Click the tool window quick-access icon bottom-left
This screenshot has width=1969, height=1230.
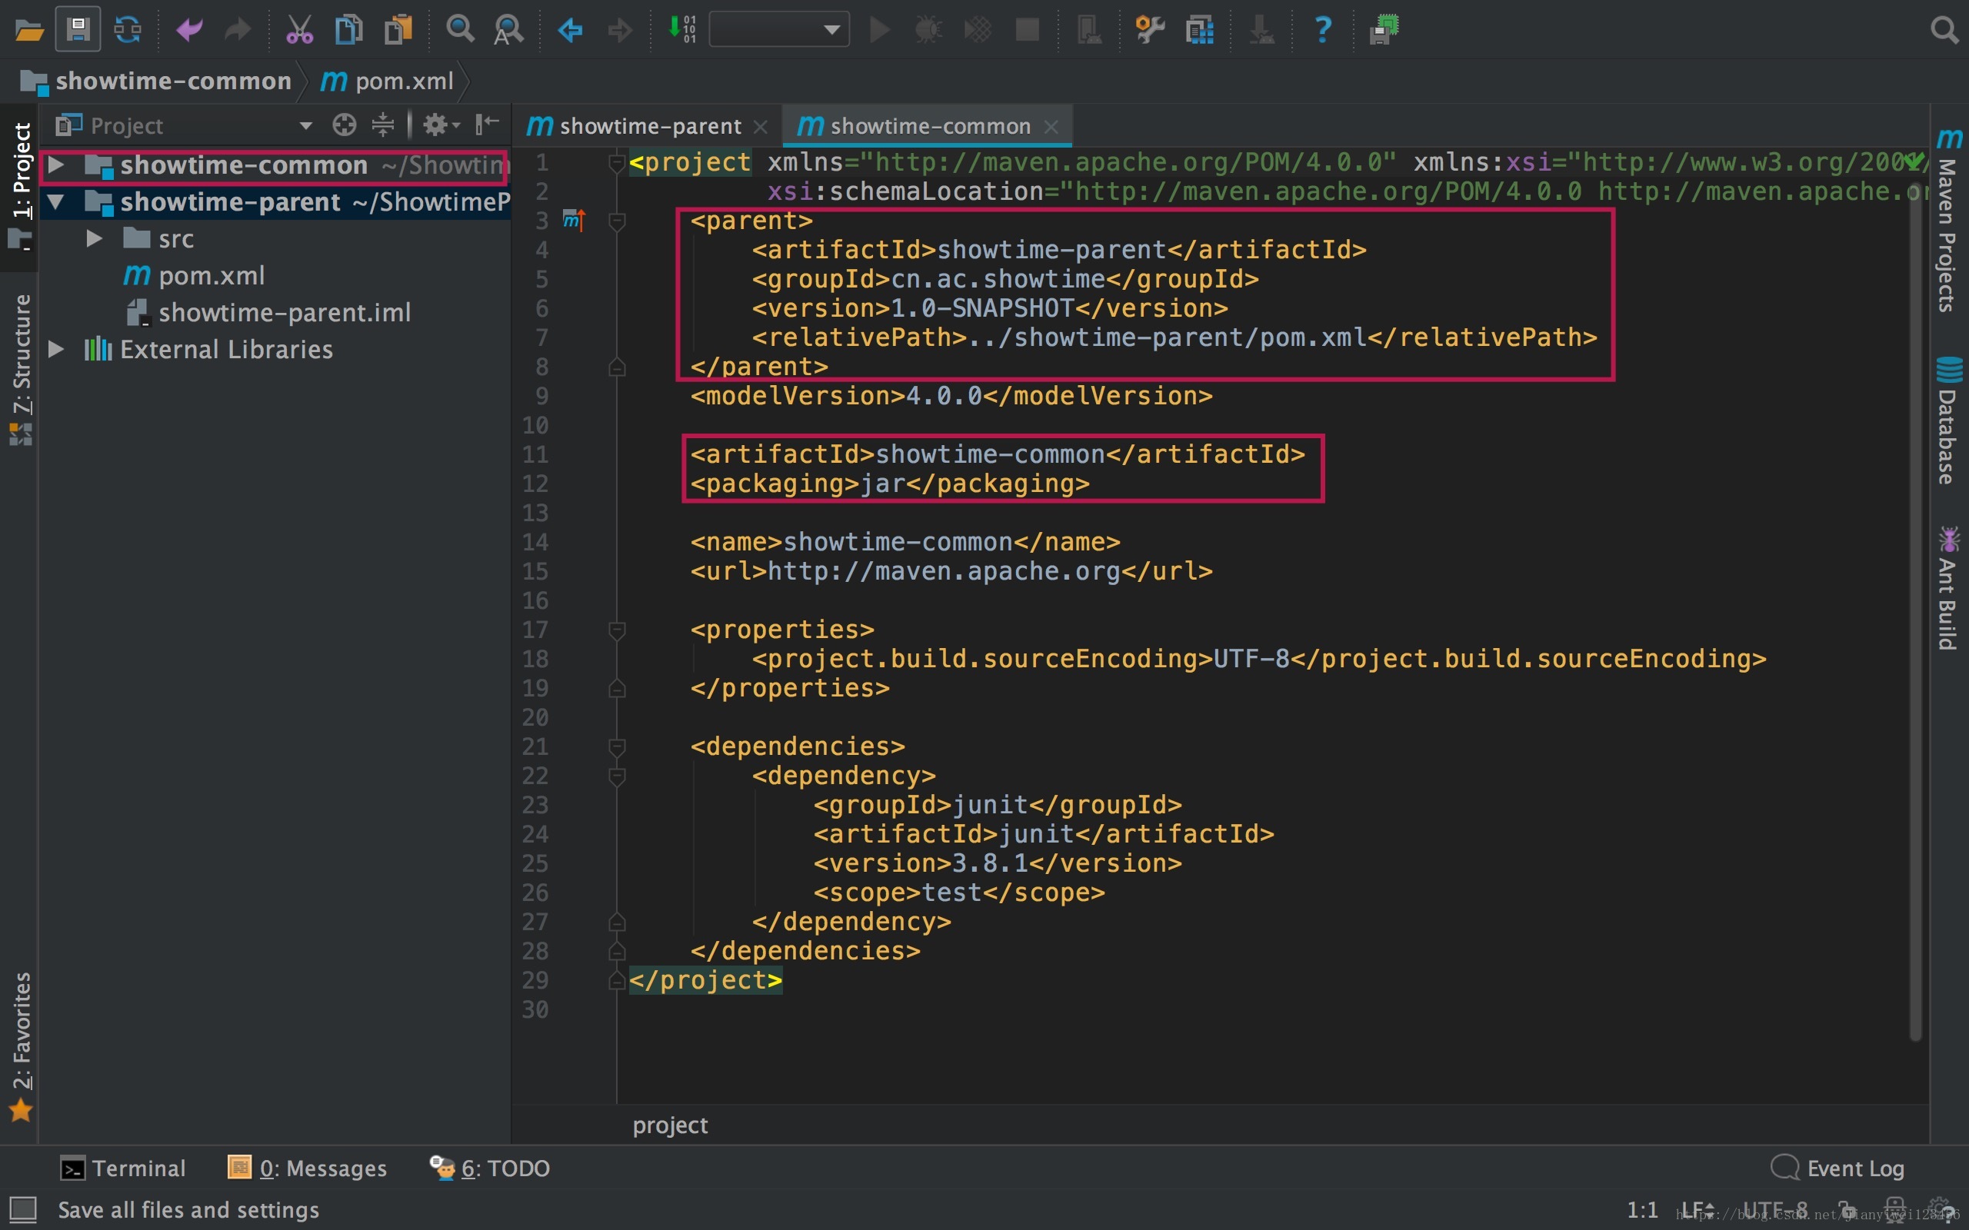tap(22, 1210)
